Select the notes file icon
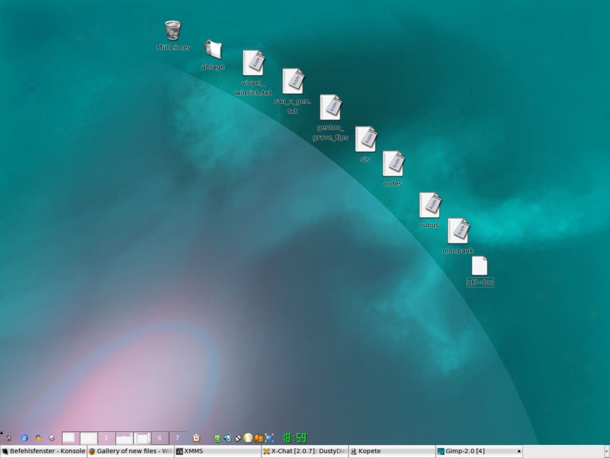Image resolution: width=610 pixels, height=458 pixels. (393, 163)
